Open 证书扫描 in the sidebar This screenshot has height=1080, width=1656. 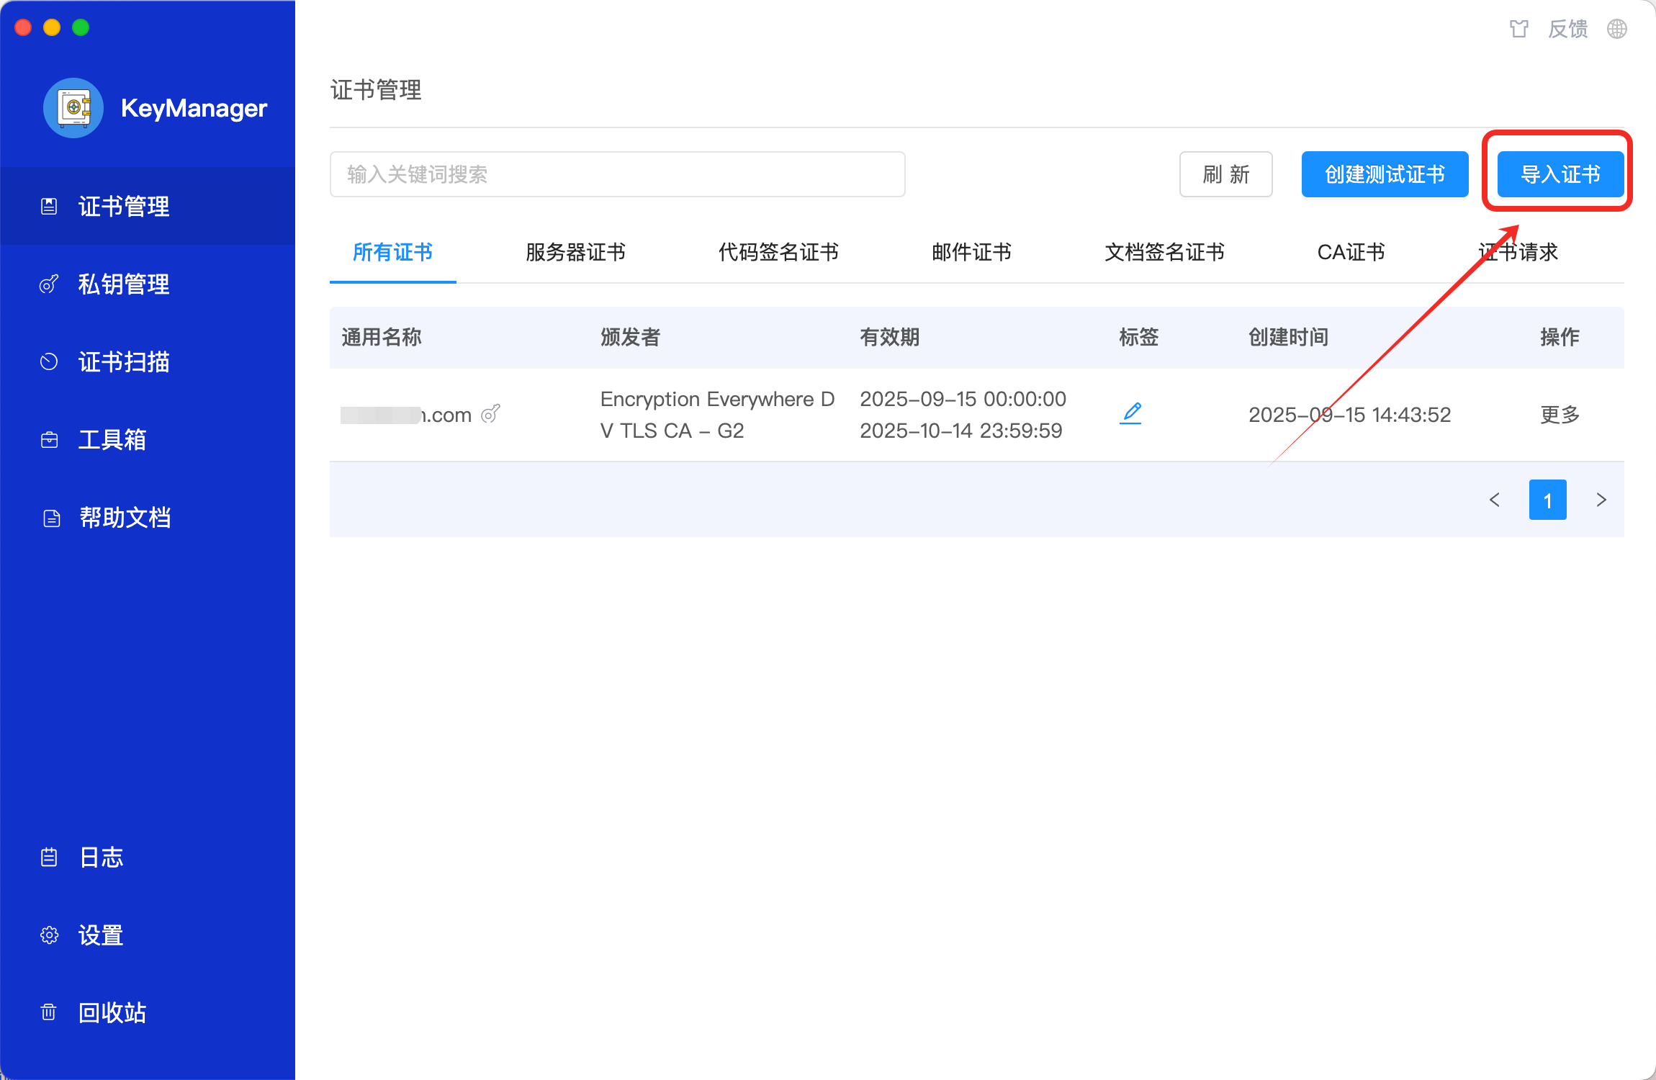coord(124,361)
